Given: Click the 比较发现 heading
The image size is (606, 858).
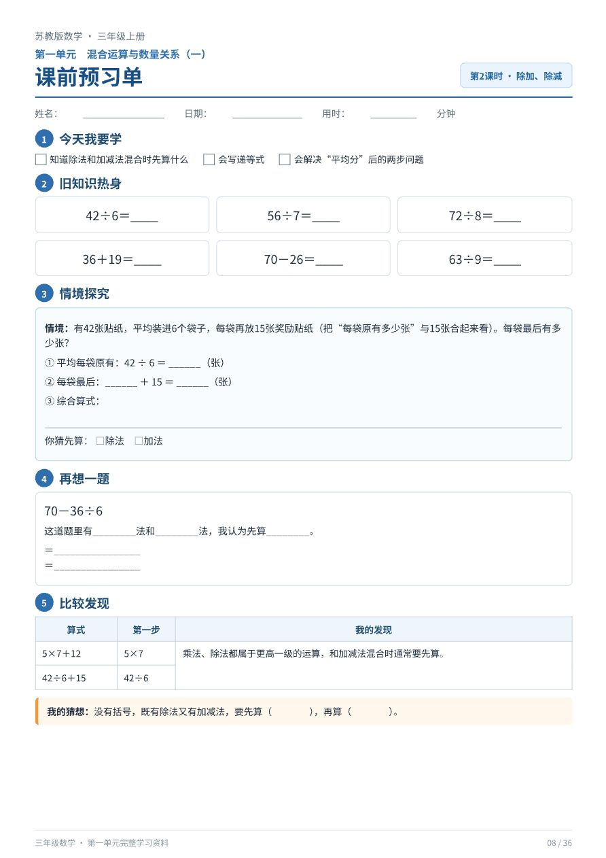Looking at the screenshot, I should 84,603.
